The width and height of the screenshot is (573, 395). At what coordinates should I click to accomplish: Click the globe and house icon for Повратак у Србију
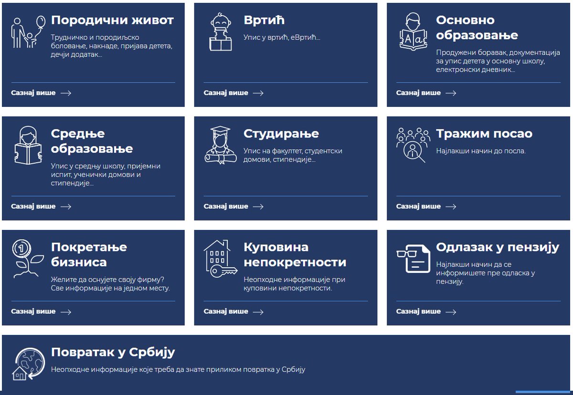29,364
